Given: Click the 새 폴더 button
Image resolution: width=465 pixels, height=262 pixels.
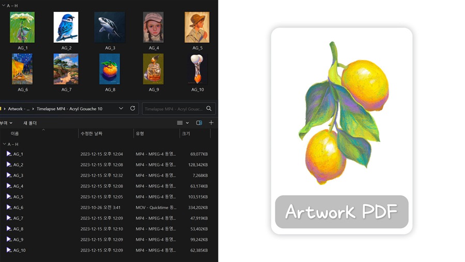Looking at the screenshot, I should pos(30,123).
